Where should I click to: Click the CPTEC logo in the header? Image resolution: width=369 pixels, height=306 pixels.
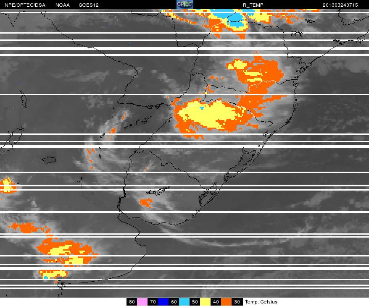coord(185,5)
